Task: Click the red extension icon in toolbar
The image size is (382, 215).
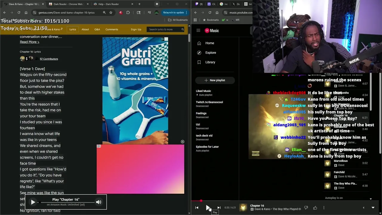Action: click(x=121, y=13)
